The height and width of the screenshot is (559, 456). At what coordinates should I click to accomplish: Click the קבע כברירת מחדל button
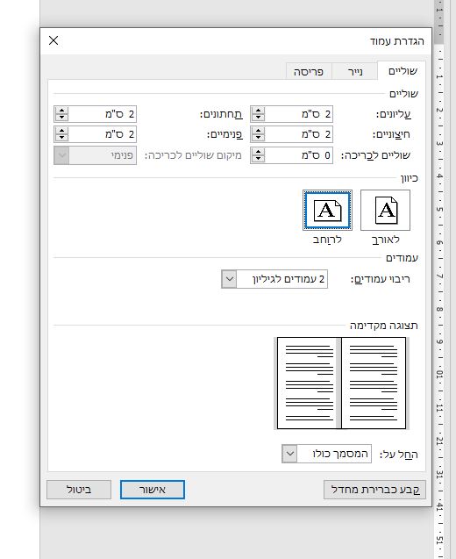point(374,490)
